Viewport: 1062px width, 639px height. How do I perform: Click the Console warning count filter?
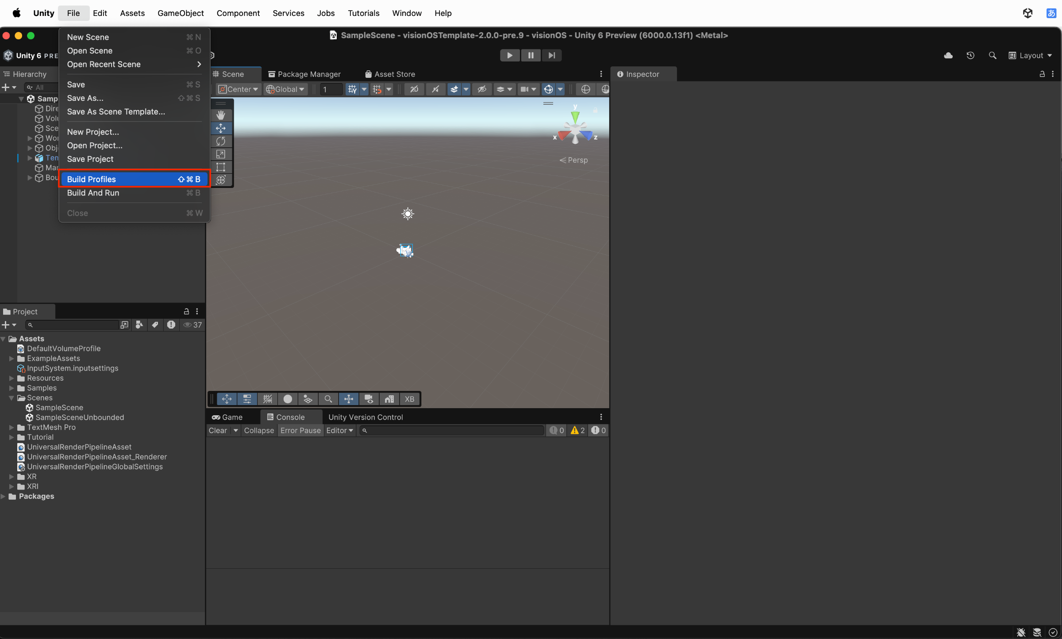(578, 430)
